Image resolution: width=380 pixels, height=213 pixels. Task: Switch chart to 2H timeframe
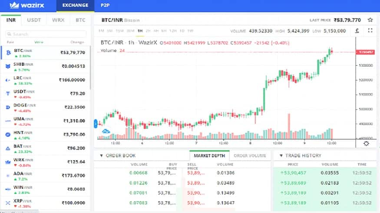pyautogui.click(x=148, y=31)
